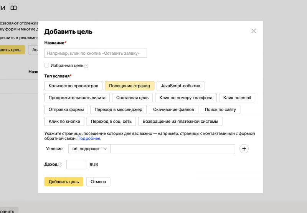
Task: Click the yellow Добавить цель submit button
Action: point(64,182)
